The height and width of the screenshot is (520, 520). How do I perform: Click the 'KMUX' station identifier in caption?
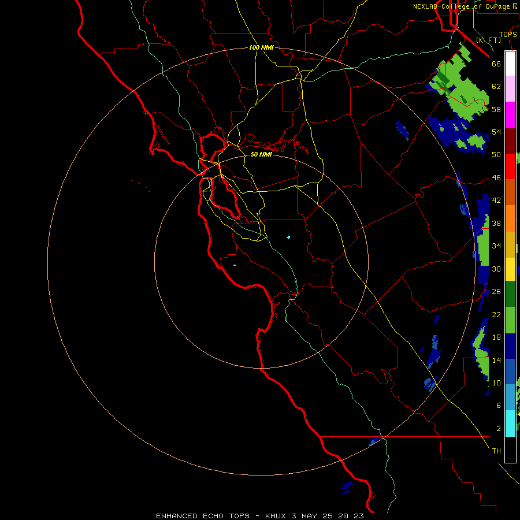(276, 516)
